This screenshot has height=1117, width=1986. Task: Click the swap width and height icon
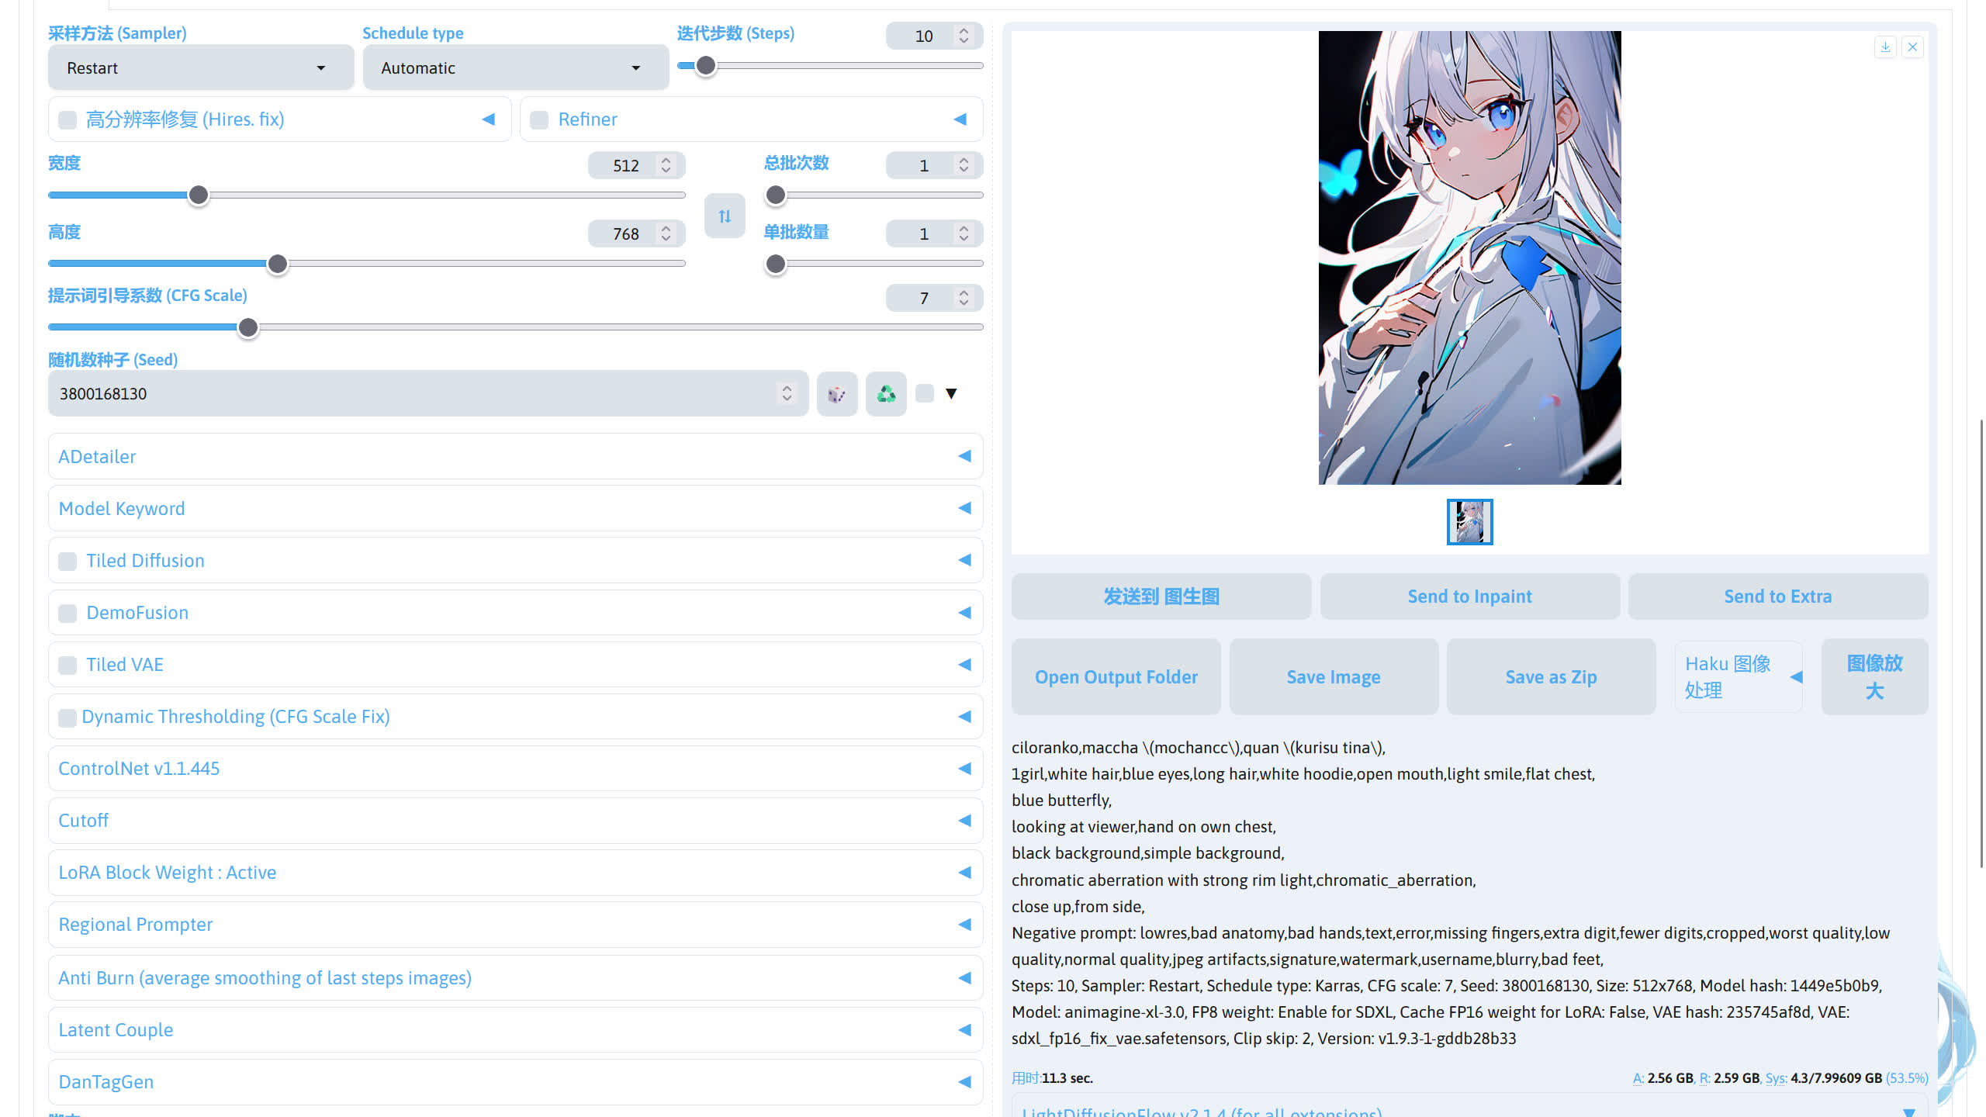[x=725, y=216]
